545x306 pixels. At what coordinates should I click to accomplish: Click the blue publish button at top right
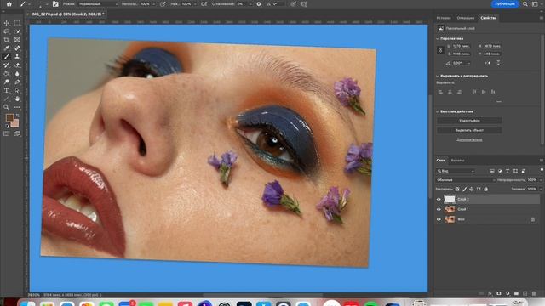(505, 3)
